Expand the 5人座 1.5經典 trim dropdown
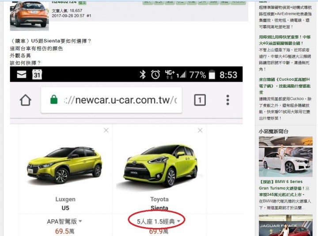 coord(159,221)
